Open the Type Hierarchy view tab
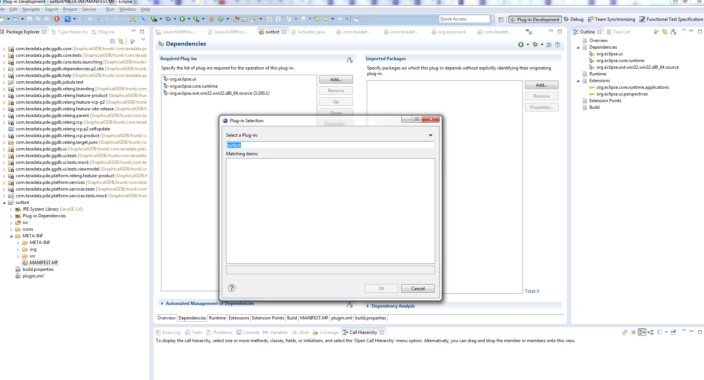This screenshot has height=380, width=704. click(x=70, y=32)
